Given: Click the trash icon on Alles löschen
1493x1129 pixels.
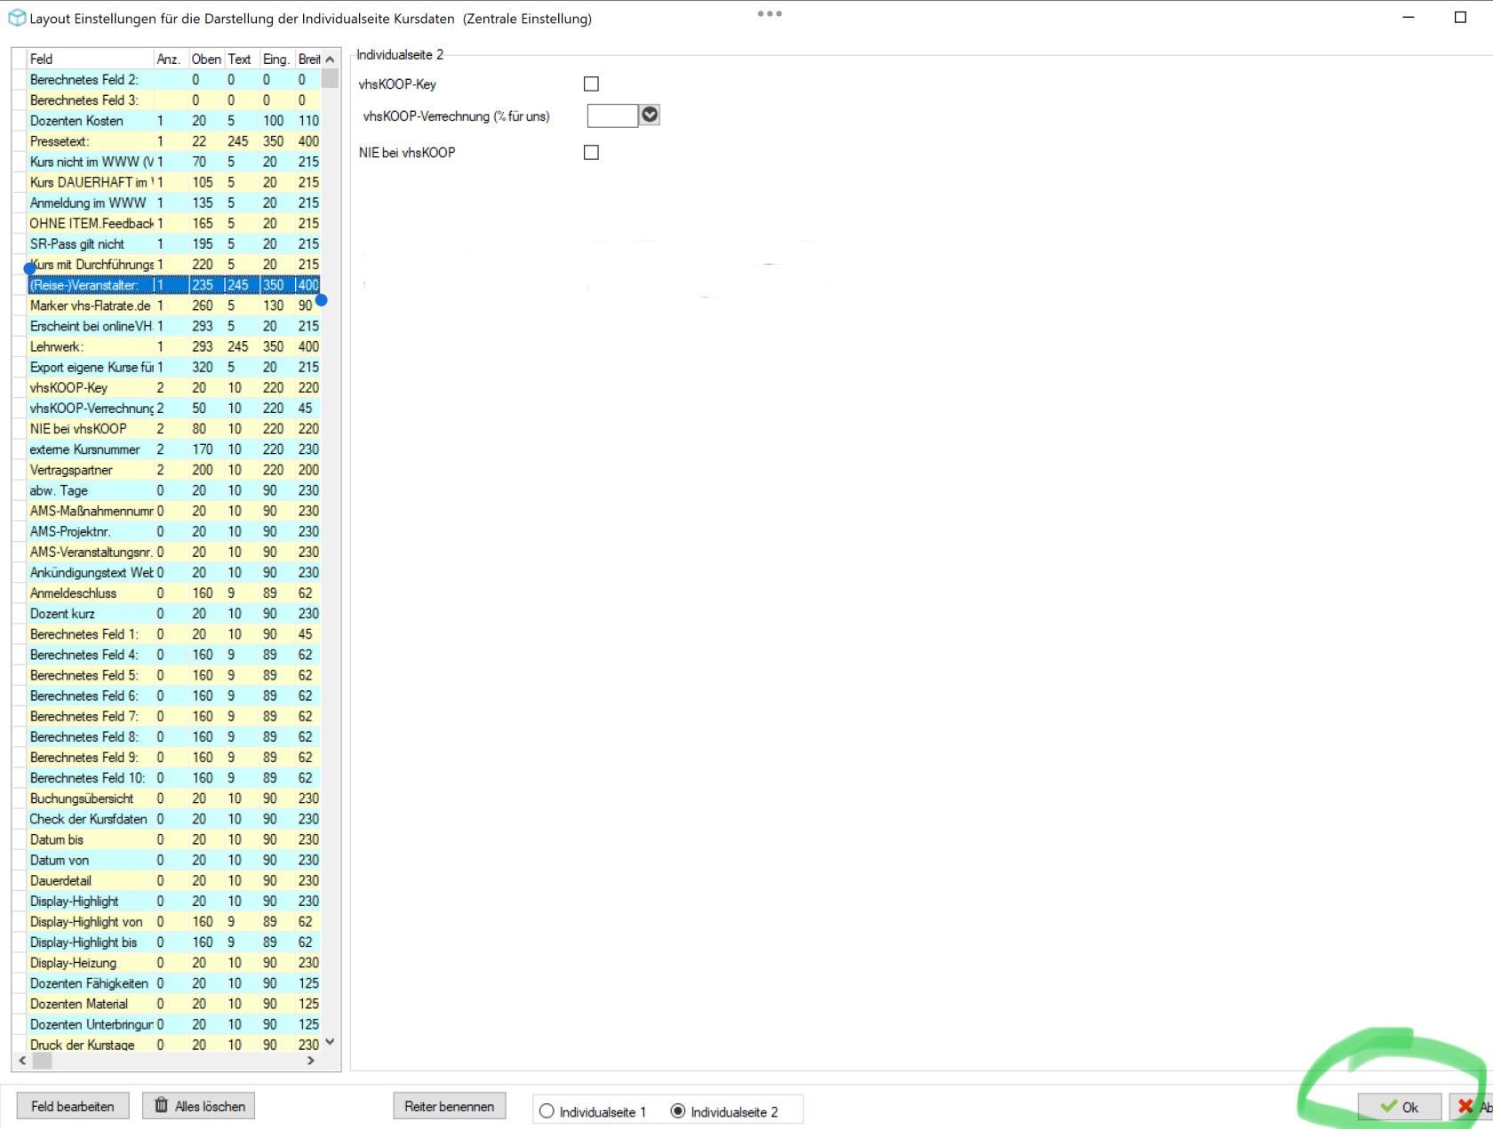Looking at the screenshot, I should [x=161, y=1106].
